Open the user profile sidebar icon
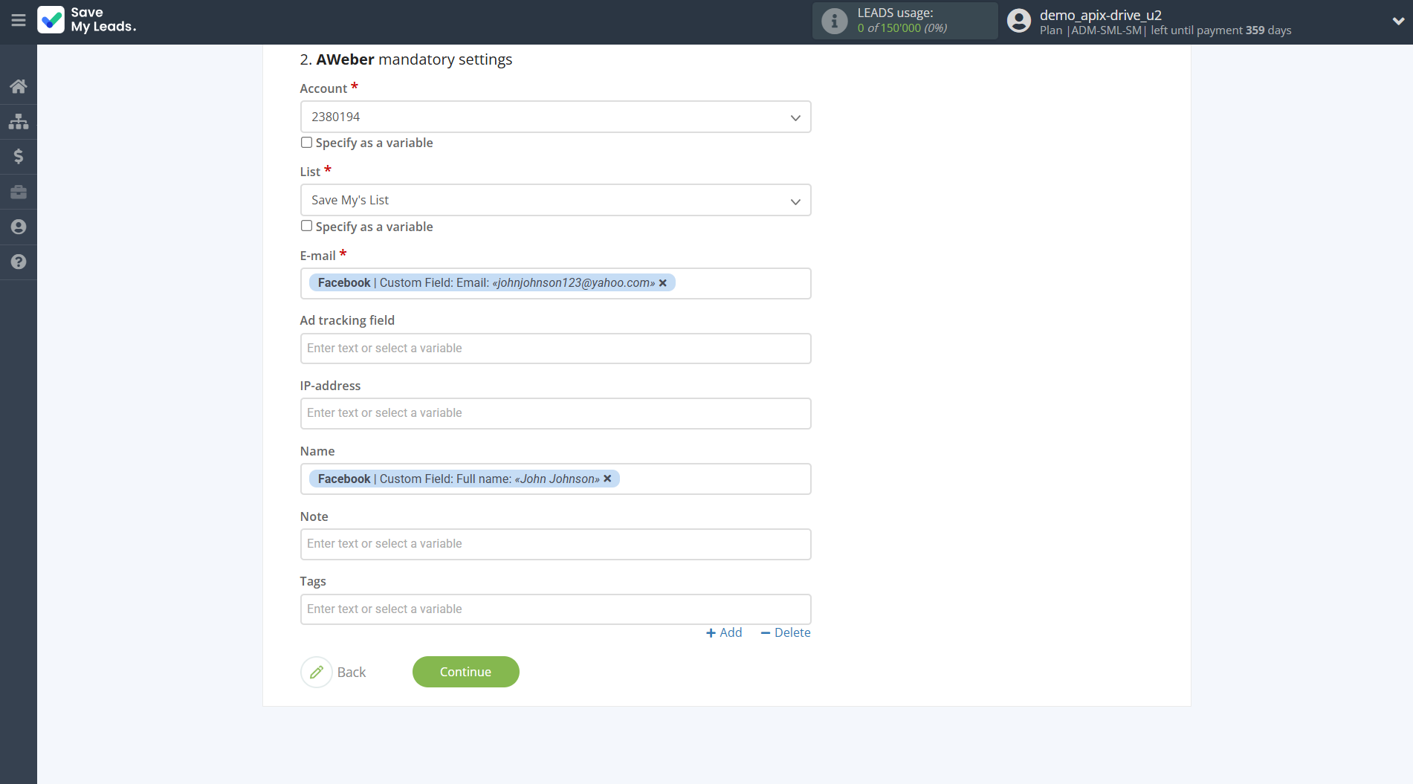Image resolution: width=1413 pixels, height=784 pixels. (x=19, y=227)
